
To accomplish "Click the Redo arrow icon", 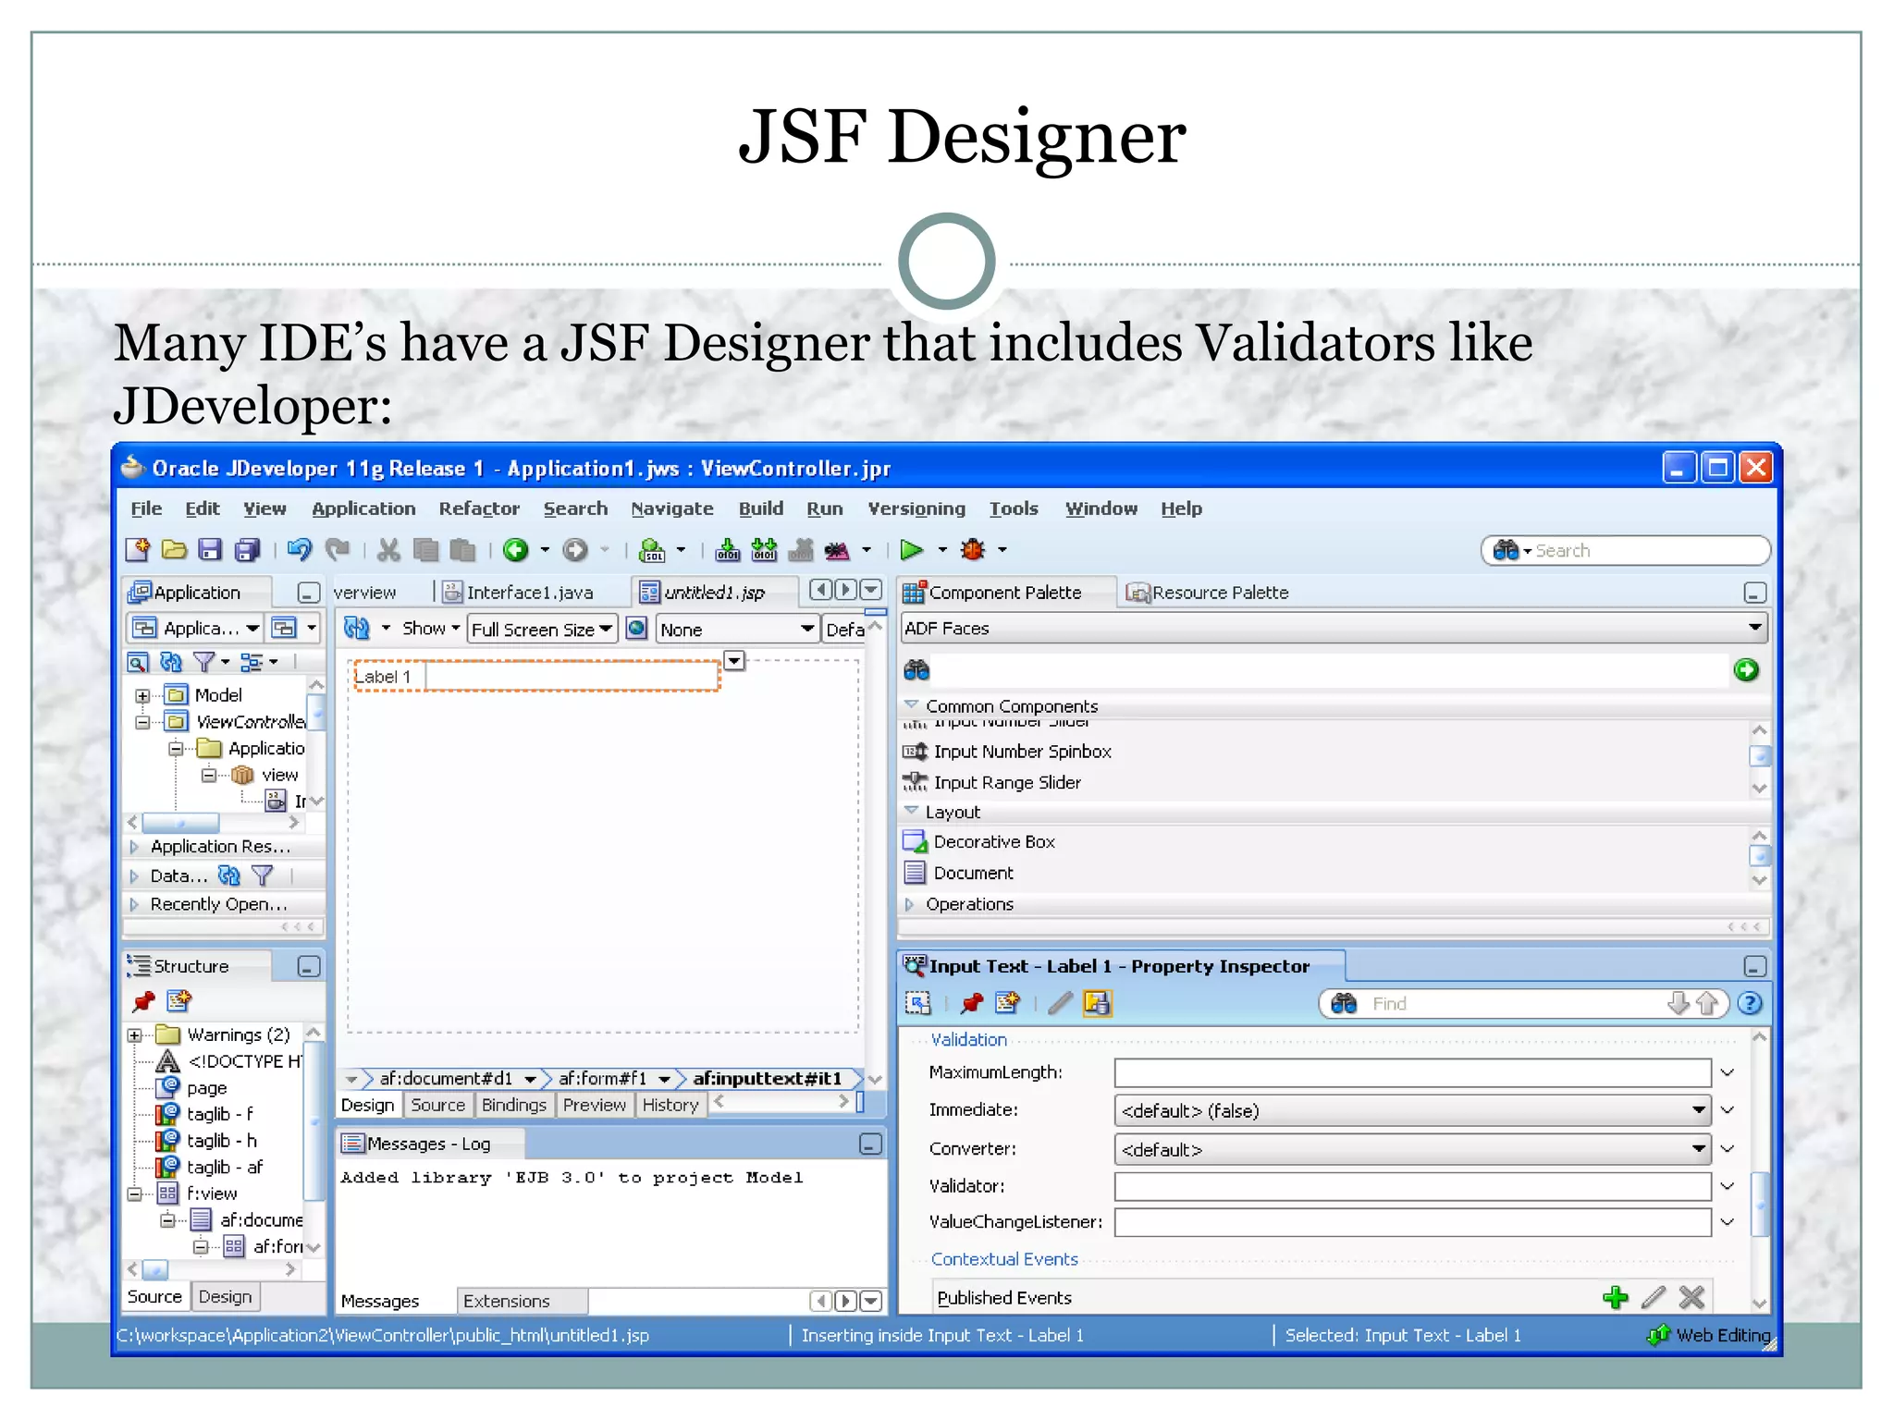I will (x=338, y=550).
